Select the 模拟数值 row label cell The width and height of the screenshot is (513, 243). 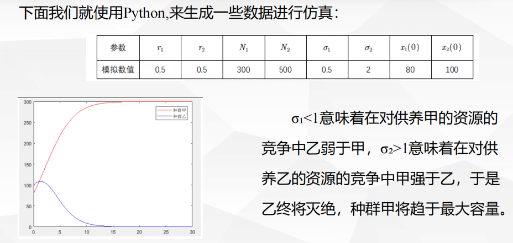tap(118, 69)
